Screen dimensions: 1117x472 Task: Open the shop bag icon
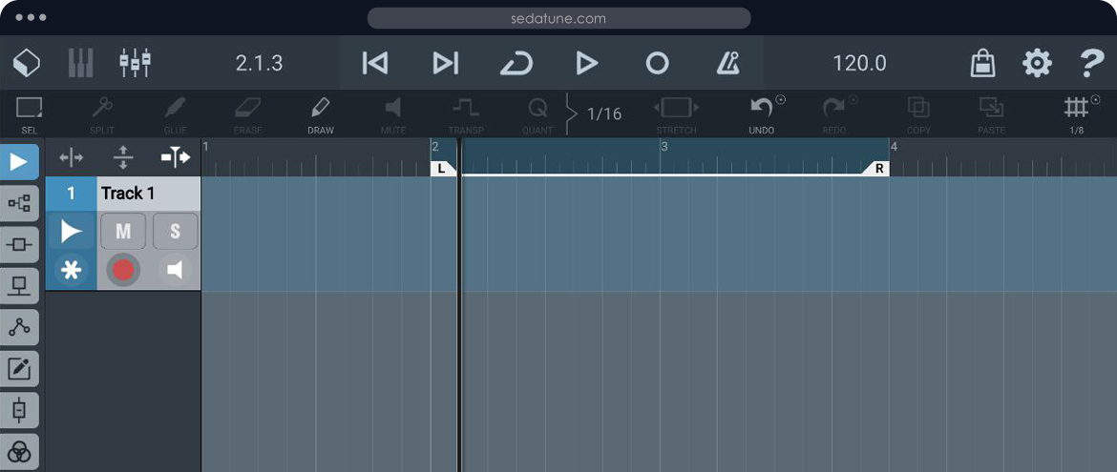(982, 63)
